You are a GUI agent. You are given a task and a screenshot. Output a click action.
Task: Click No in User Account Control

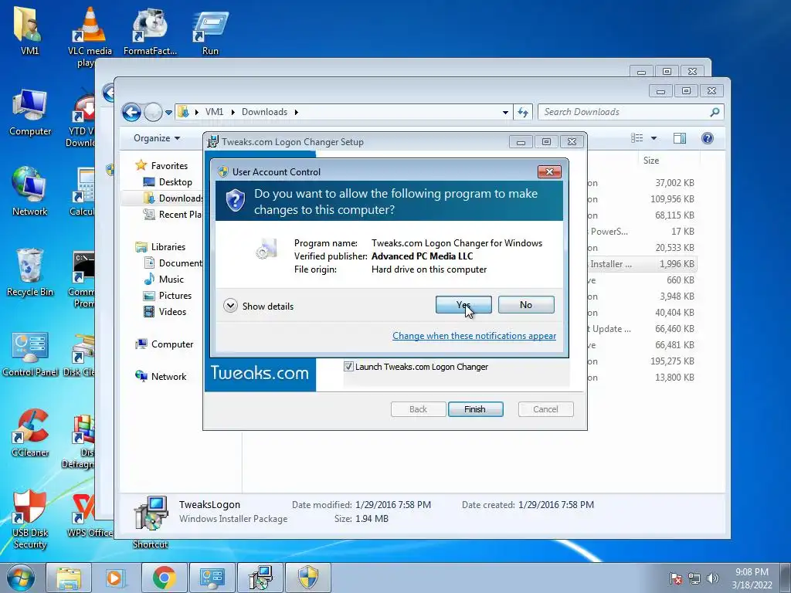click(x=526, y=304)
